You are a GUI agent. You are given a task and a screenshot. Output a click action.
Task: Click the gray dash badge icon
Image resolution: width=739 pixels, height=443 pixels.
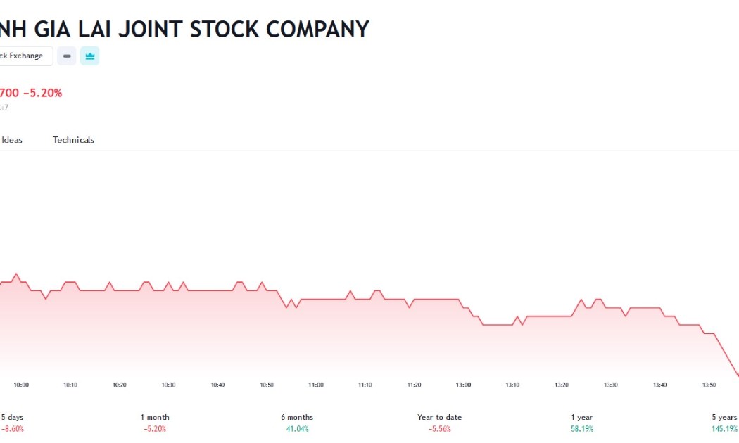67,56
